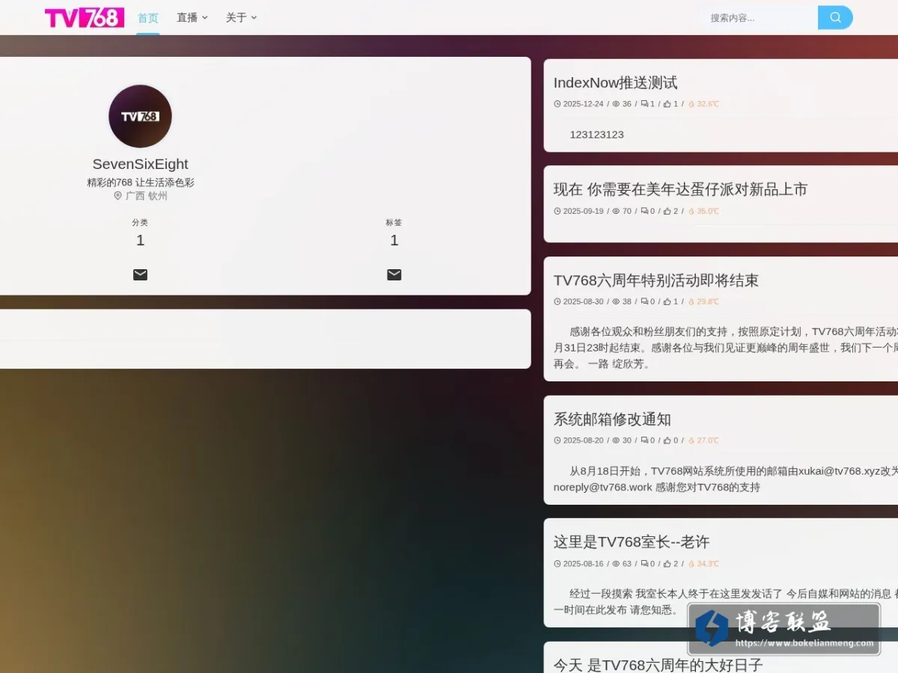Click flame 34.3℃ heat icon
The image size is (898, 673).
pos(691,564)
